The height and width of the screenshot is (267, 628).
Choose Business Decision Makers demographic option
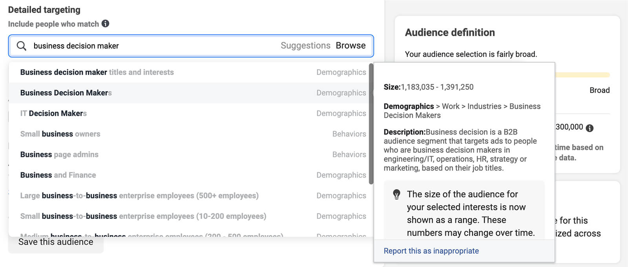(66, 93)
